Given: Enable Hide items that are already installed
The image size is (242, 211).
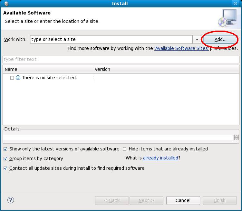Looking at the screenshot, I should pos(125,149).
